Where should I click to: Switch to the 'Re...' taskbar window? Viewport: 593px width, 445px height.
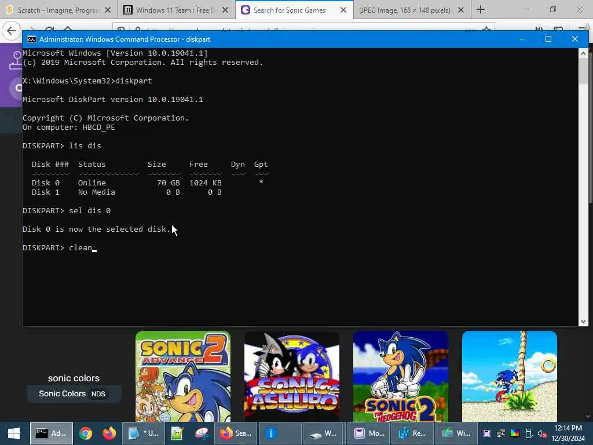click(x=412, y=433)
